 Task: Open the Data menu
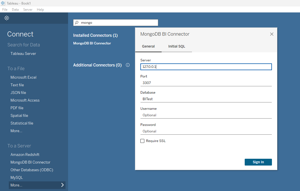tap(15, 10)
